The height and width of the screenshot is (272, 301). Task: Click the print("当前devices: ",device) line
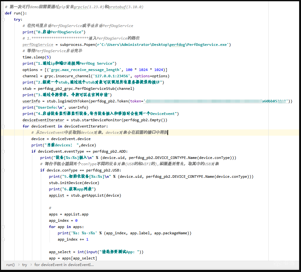pos(64,145)
